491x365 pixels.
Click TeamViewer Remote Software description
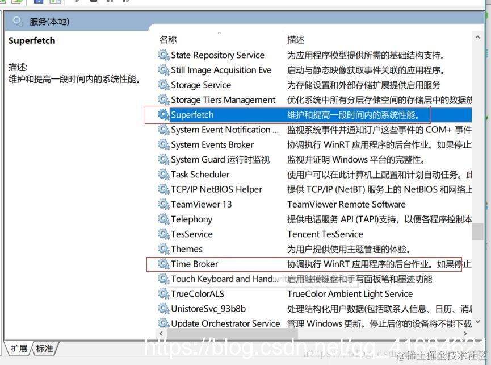(346, 205)
